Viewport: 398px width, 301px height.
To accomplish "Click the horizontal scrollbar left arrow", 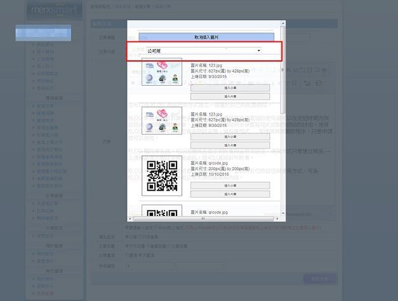I will coord(130,218).
